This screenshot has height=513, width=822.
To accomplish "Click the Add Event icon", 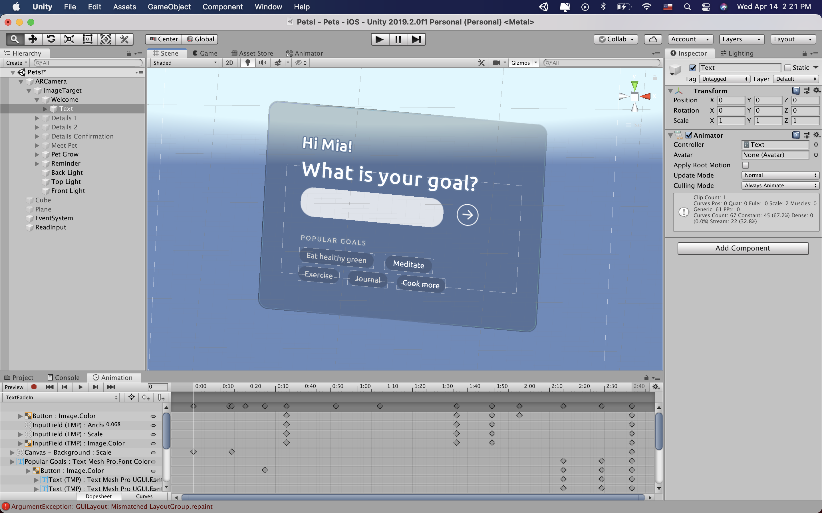I will click(x=161, y=397).
